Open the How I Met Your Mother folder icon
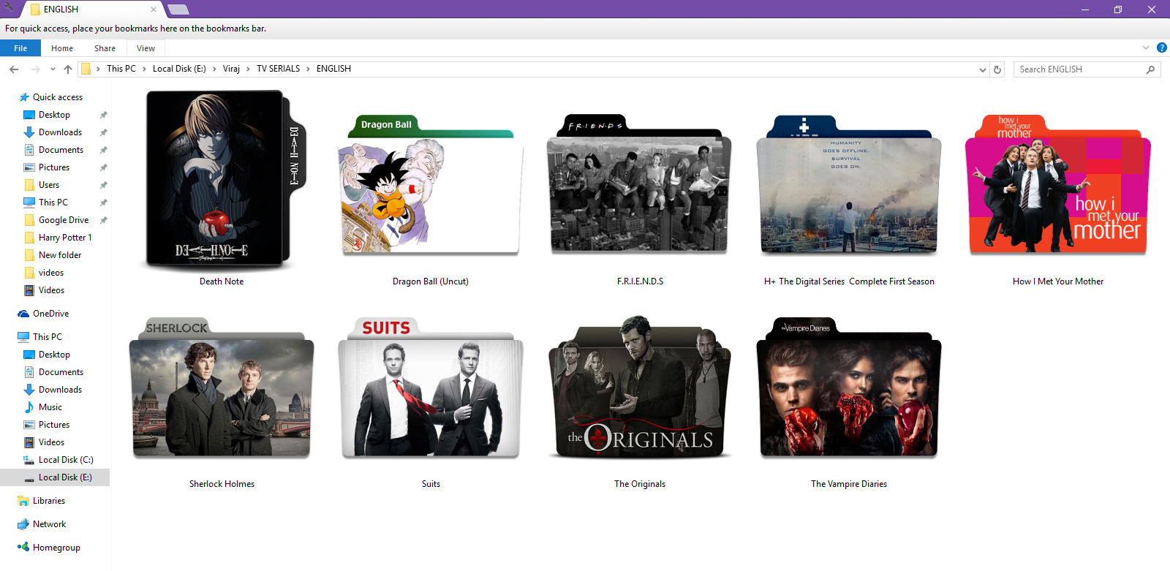The image size is (1170, 571). click(1058, 184)
